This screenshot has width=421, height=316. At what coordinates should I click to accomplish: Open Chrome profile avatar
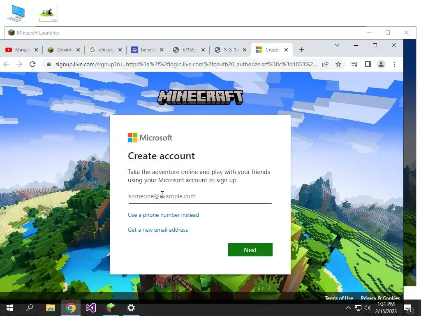[x=381, y=64]
